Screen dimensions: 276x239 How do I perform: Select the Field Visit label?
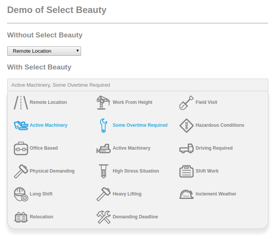click(206, 102)
